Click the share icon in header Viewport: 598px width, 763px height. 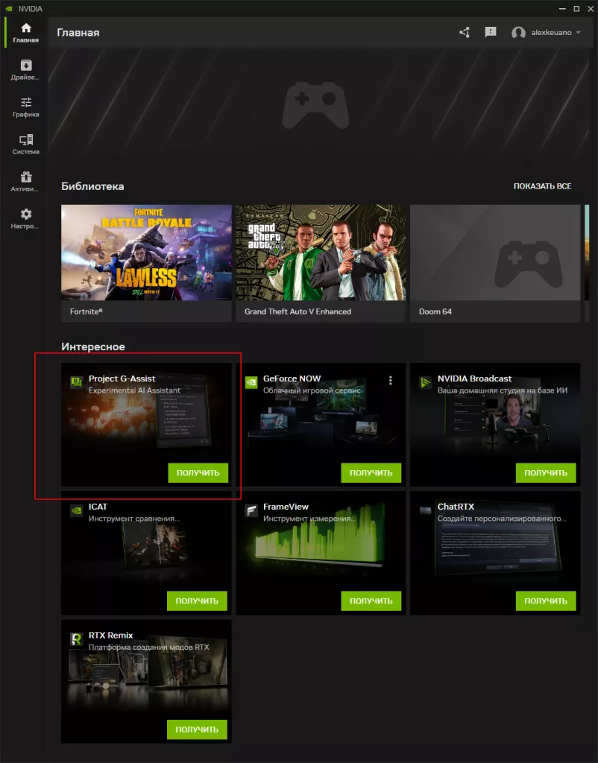(x=465, y=33)
